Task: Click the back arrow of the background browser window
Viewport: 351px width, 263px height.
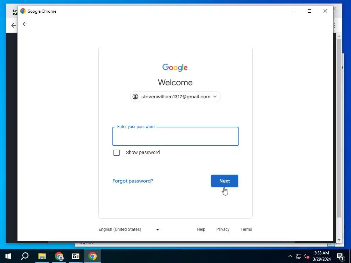Action: click(x=13, y=25)
